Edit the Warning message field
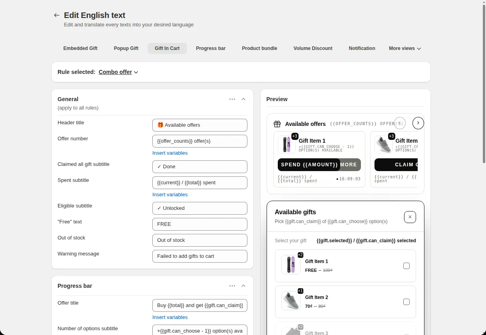 tap(200, 256)
